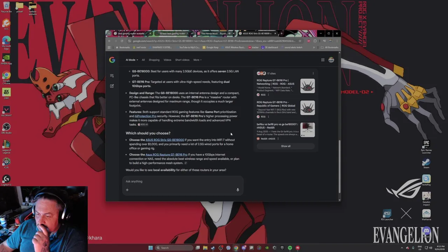Open the bookmarks bar overflow chevron
Screen dimensions: 448x252
pos(314,47)
